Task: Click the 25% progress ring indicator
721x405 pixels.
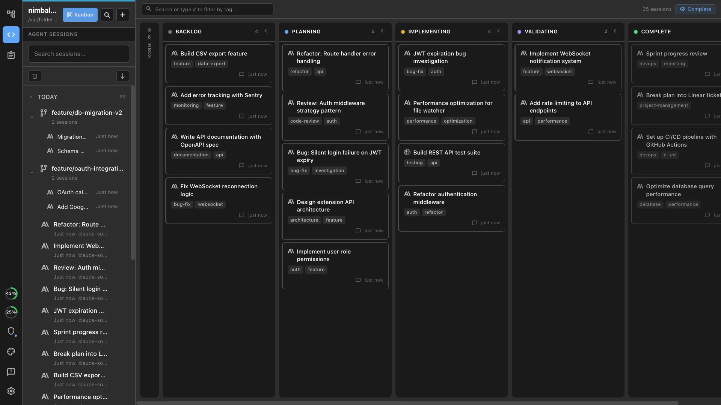Action: tap(11, 312)
